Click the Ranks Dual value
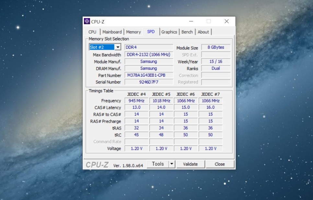 click(216, 68)
